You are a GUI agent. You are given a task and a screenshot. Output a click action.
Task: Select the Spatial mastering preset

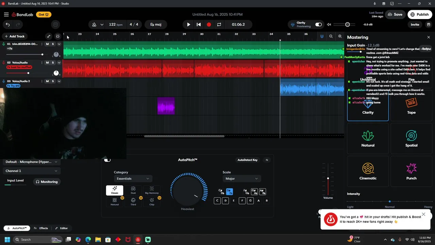click(x=411, y=138)
